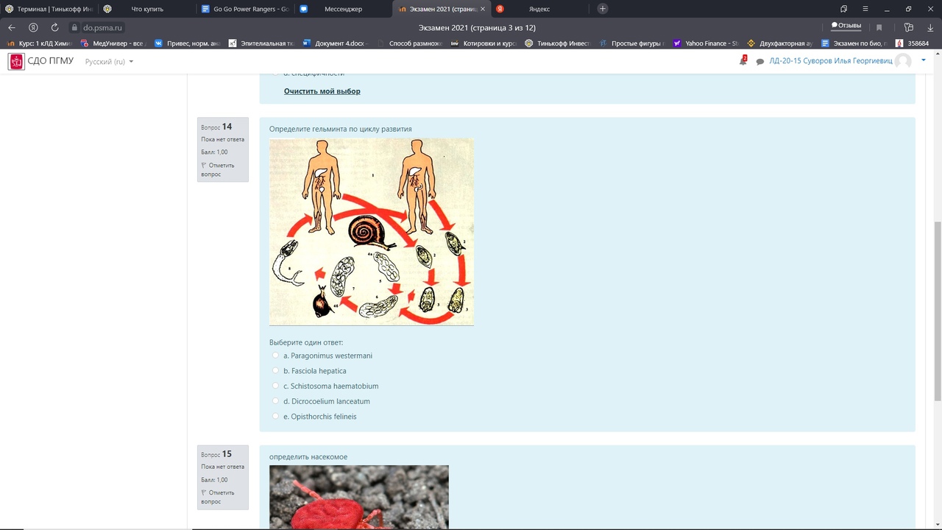The image size is (942, 530).
Task: Click the 'определить насекомое' question text
Action: pos(308,456)
